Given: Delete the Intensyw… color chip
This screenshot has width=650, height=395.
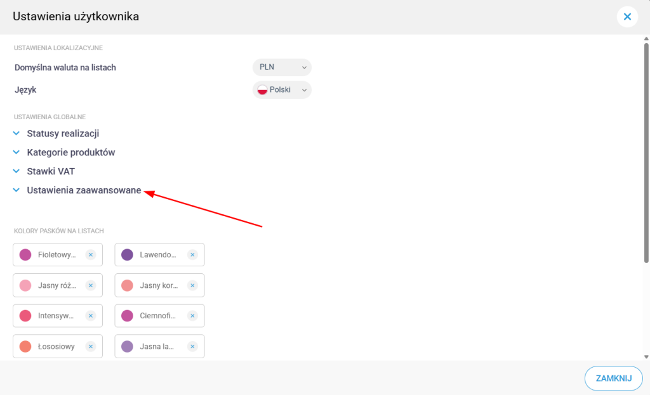Looking at the screenshot, I should tap(90, 316).
